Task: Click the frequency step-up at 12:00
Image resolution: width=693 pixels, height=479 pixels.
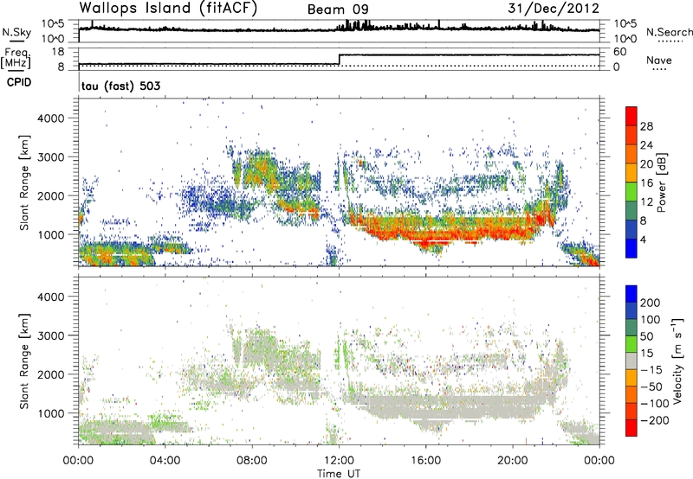Action: [339, 60]
